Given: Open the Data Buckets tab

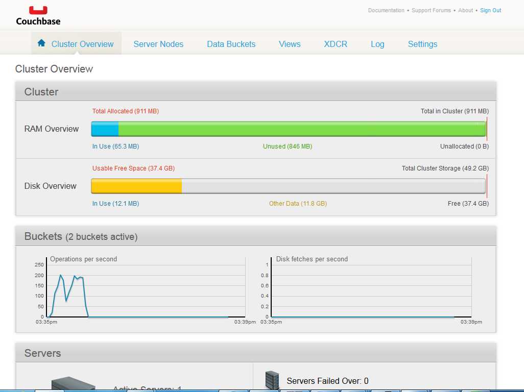Looking at the screenshot, I should [x=231, y=44].
